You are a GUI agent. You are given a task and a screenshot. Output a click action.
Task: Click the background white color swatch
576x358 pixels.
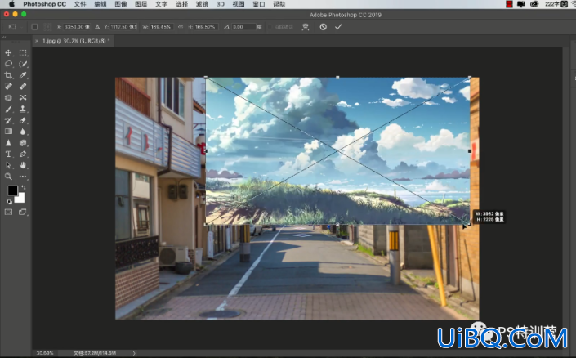(20, 199)
